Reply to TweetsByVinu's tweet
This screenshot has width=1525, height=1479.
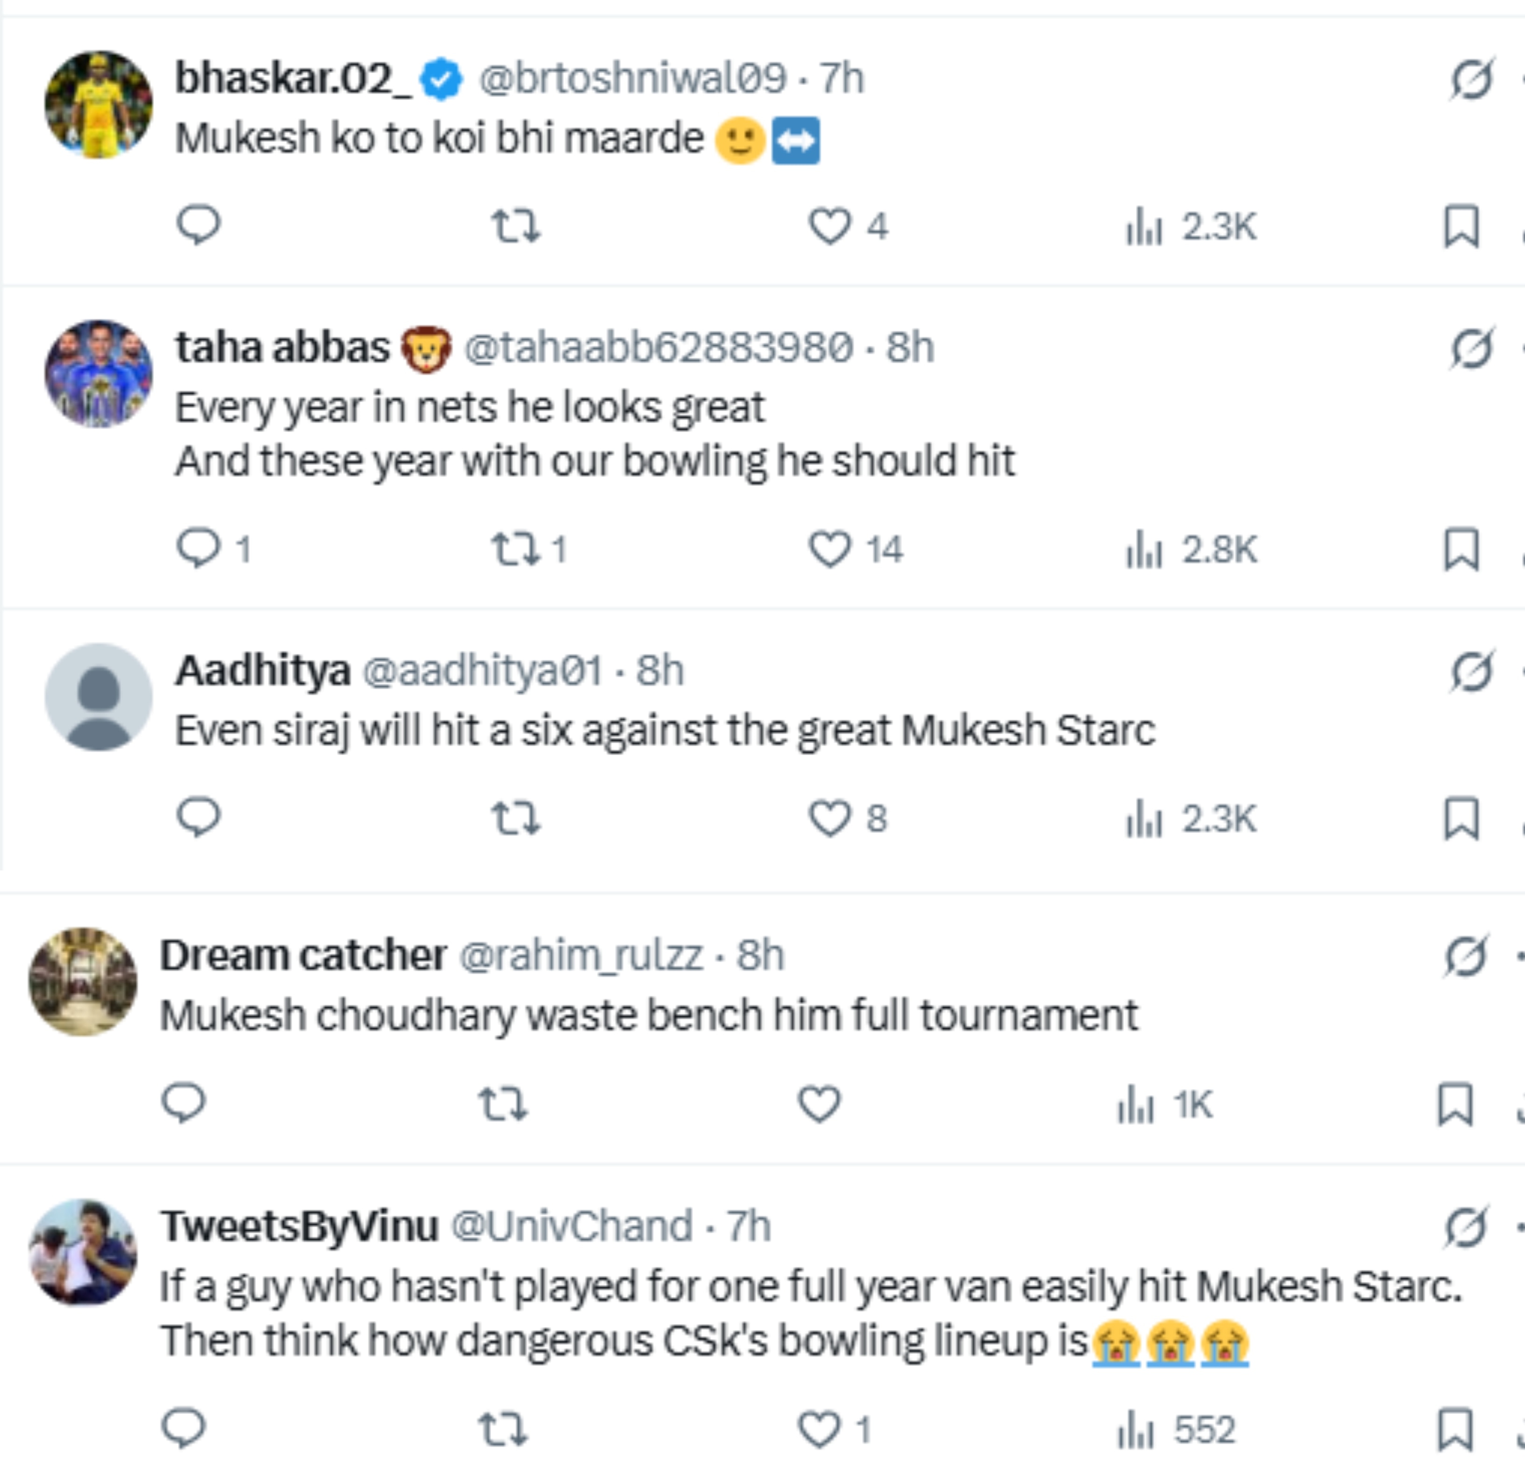point(184,1429)
